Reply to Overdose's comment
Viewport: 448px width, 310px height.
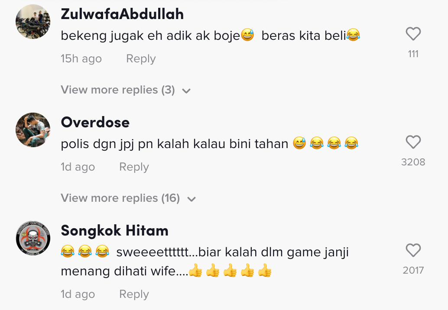click(x=134, y=167)
